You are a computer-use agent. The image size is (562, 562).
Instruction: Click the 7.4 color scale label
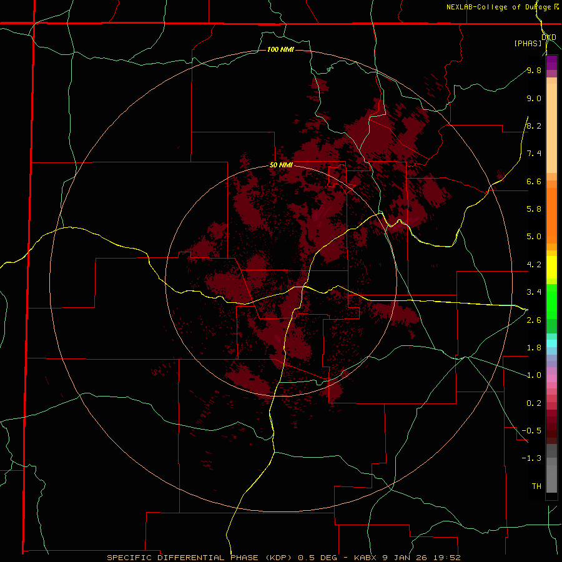[534, 154]
